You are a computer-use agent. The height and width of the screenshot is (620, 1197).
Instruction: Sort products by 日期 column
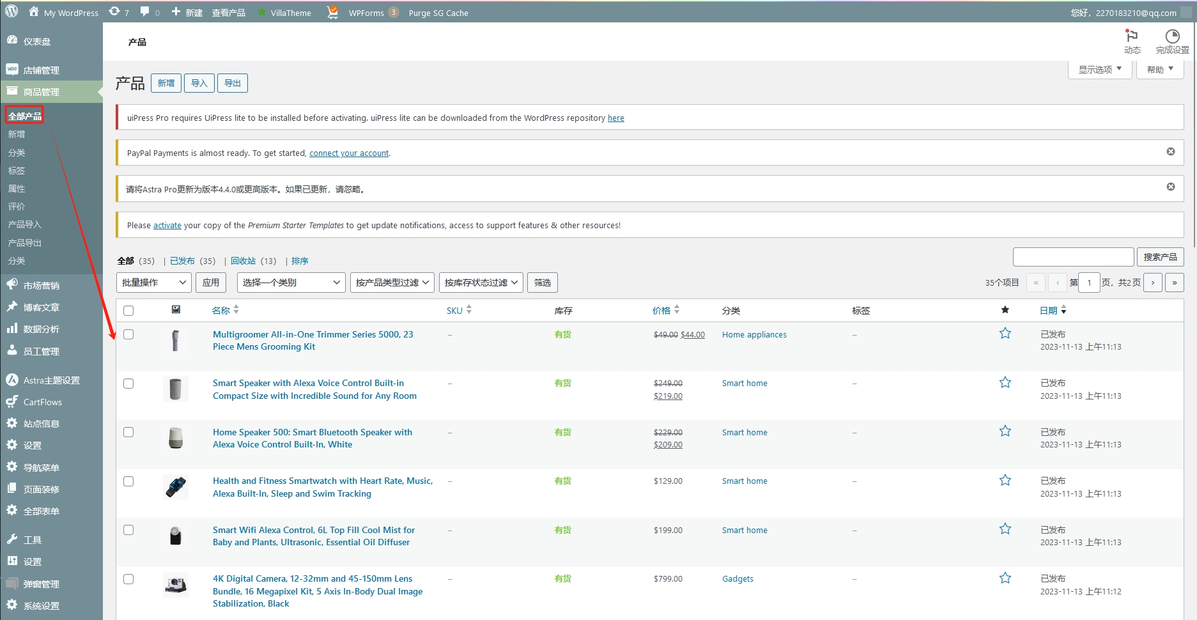tap(1053, 311)
